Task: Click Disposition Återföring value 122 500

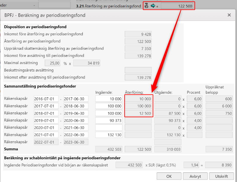Action: [x=138, y=41]
